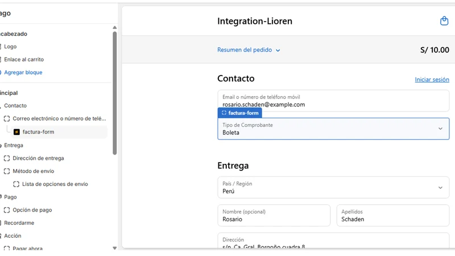Click block icon beside Método de envío
The image size is (455, 256).
click(x=7, y=171)
